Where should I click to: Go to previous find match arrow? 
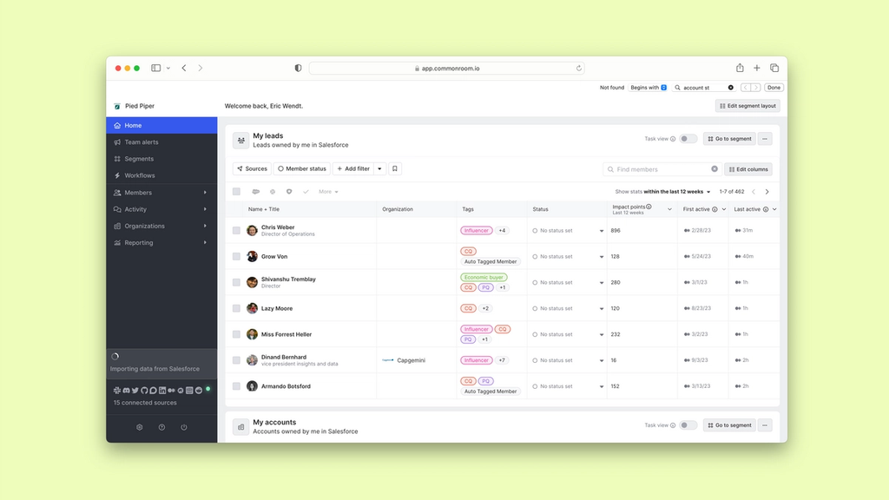(746, 88)
